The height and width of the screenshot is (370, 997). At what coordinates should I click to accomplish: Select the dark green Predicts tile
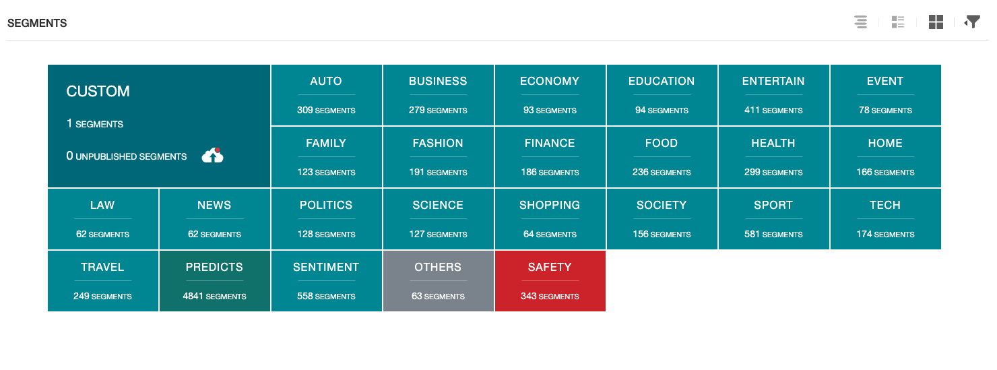tap(214, 281)
